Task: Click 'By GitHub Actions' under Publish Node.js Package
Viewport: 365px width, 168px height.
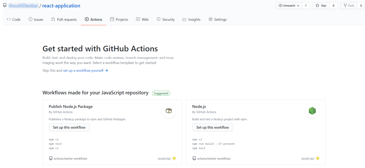Action: [61, 112]
